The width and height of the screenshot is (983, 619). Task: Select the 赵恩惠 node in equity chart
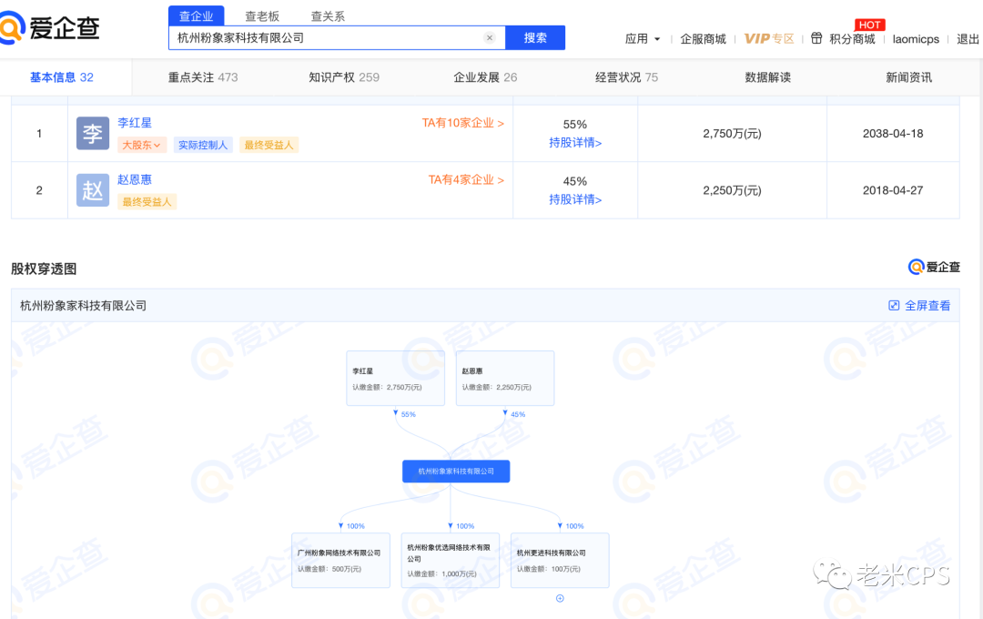tap(505, 378)
